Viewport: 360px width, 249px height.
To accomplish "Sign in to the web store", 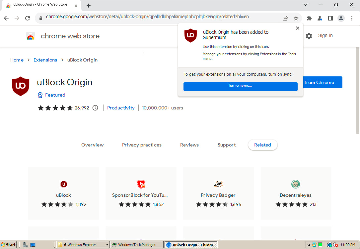I will [325, 35].
